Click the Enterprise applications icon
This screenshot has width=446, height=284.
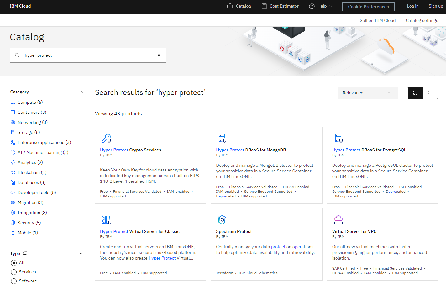[13, 142]
